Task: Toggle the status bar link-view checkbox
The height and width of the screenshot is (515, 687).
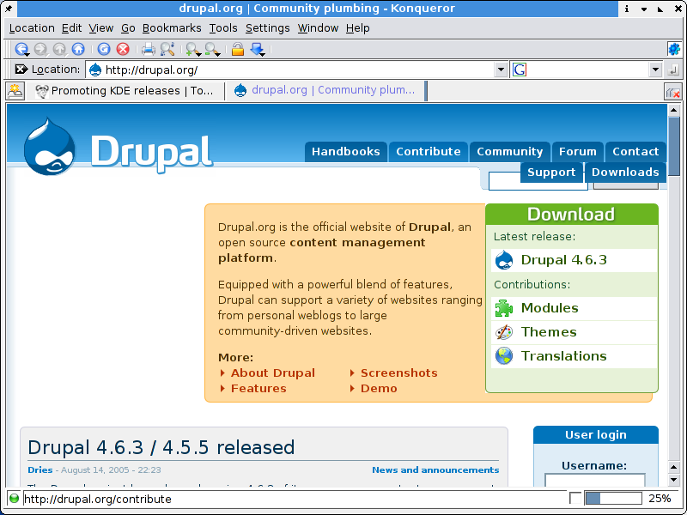Action: (x=575, y=499)
